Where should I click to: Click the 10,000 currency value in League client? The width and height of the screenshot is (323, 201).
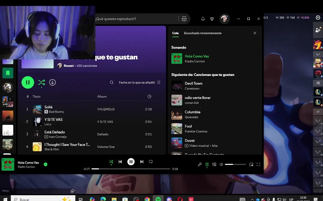pyautogui.click(x=305, y=18)
